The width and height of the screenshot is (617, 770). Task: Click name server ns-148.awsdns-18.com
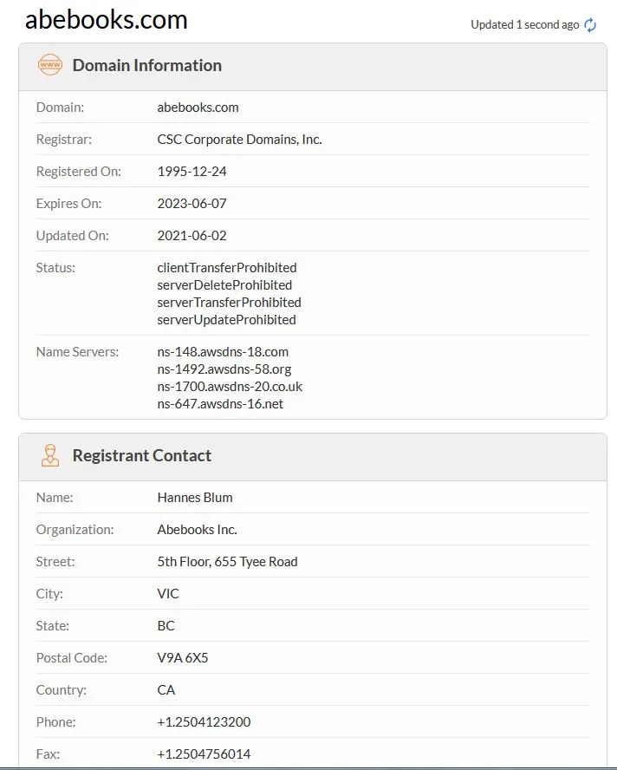223,351
